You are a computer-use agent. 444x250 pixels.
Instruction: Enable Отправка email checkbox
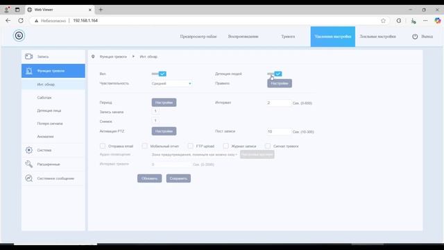click(103, 146)
